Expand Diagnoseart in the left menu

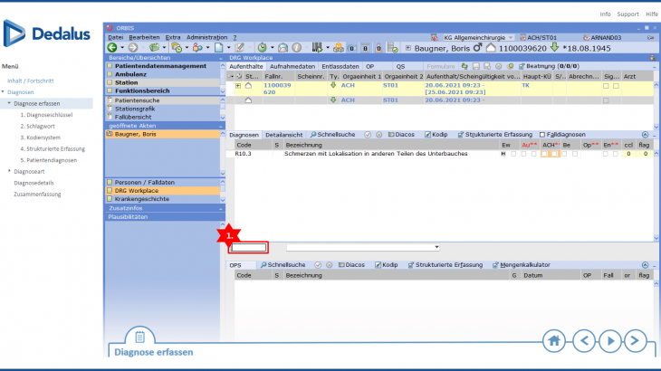pos(10,170)
